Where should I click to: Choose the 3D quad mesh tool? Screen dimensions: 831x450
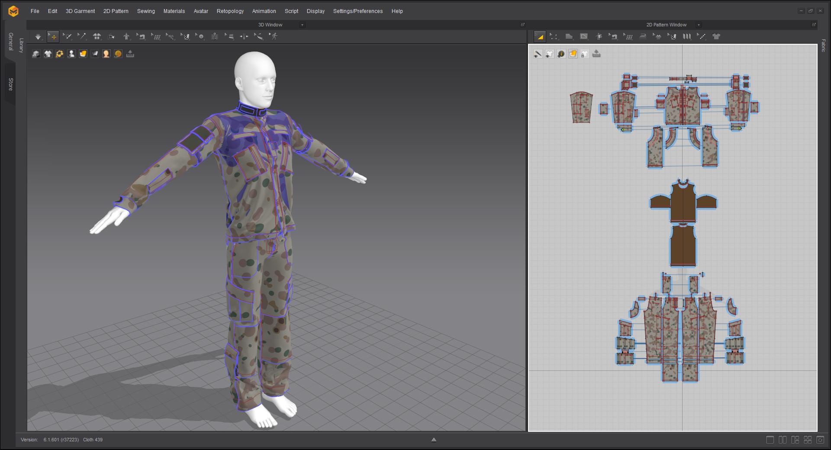coord(156,37)
